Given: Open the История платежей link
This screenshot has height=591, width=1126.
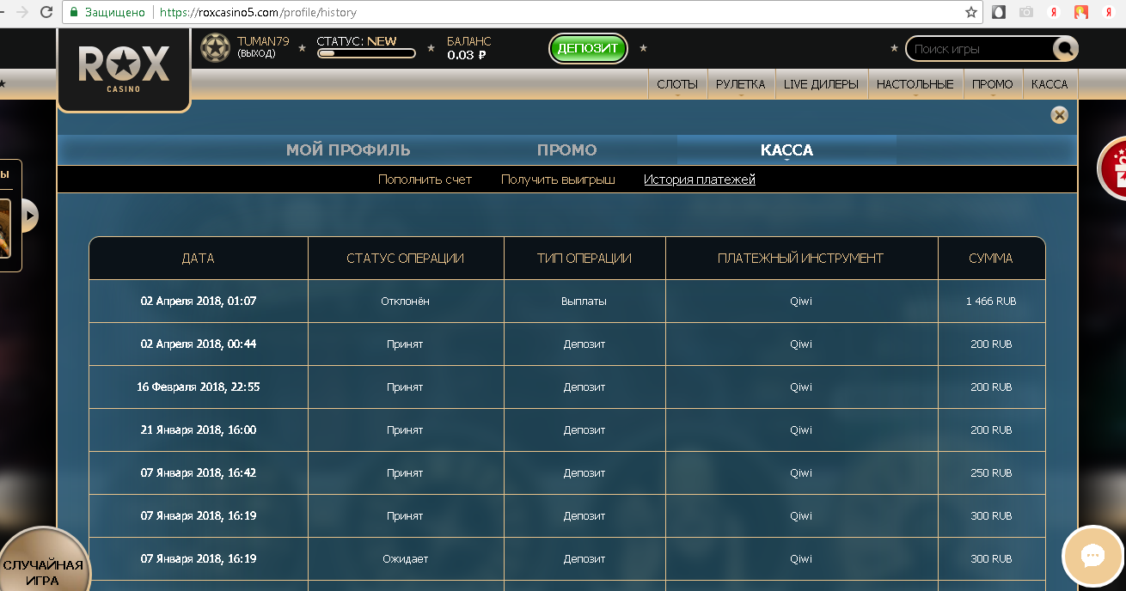Looking at the screenshot, I should [x=700, y=180].
